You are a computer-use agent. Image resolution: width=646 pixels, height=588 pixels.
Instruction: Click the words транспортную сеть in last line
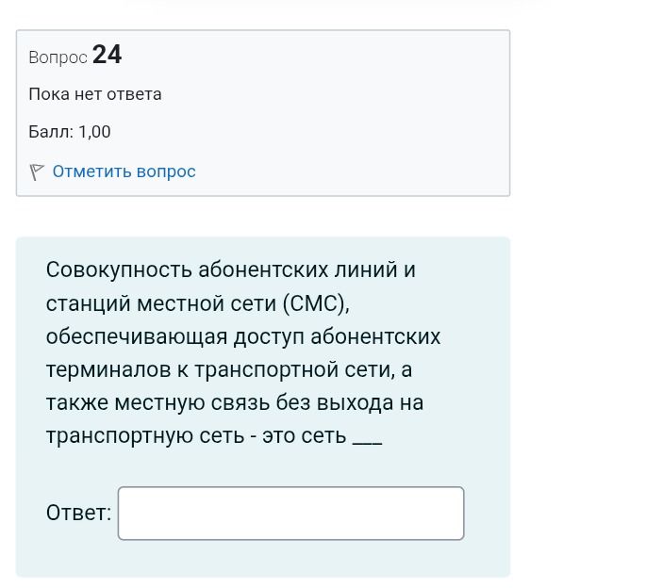[145, 436]
